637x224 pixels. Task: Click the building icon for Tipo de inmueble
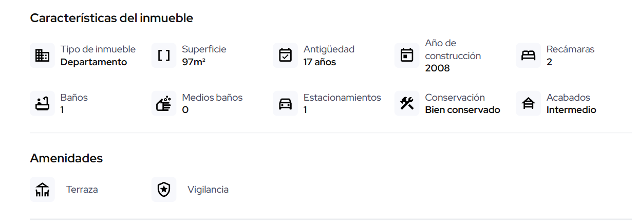coord(42,55)
